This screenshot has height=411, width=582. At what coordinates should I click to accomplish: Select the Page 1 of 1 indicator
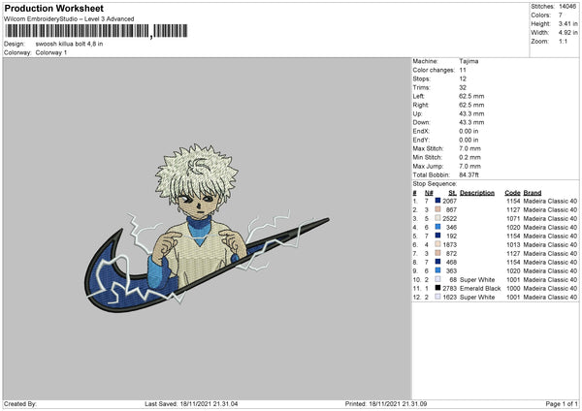pos(562,403)
